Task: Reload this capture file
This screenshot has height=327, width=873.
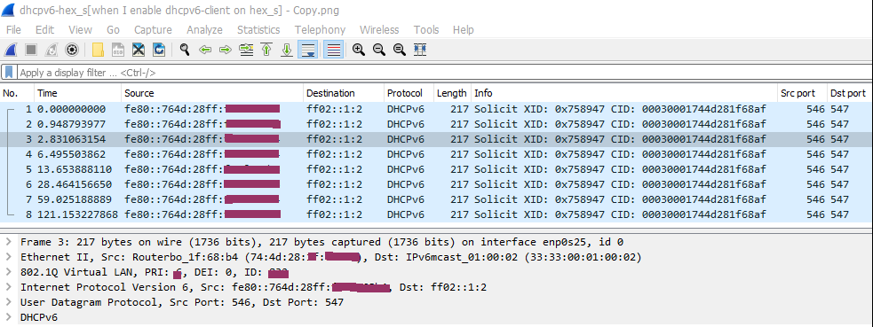Action: [x=159, y=50]
